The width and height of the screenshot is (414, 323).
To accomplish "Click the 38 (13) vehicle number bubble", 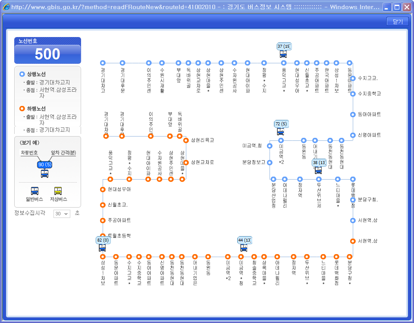I will tap(319, 162).
